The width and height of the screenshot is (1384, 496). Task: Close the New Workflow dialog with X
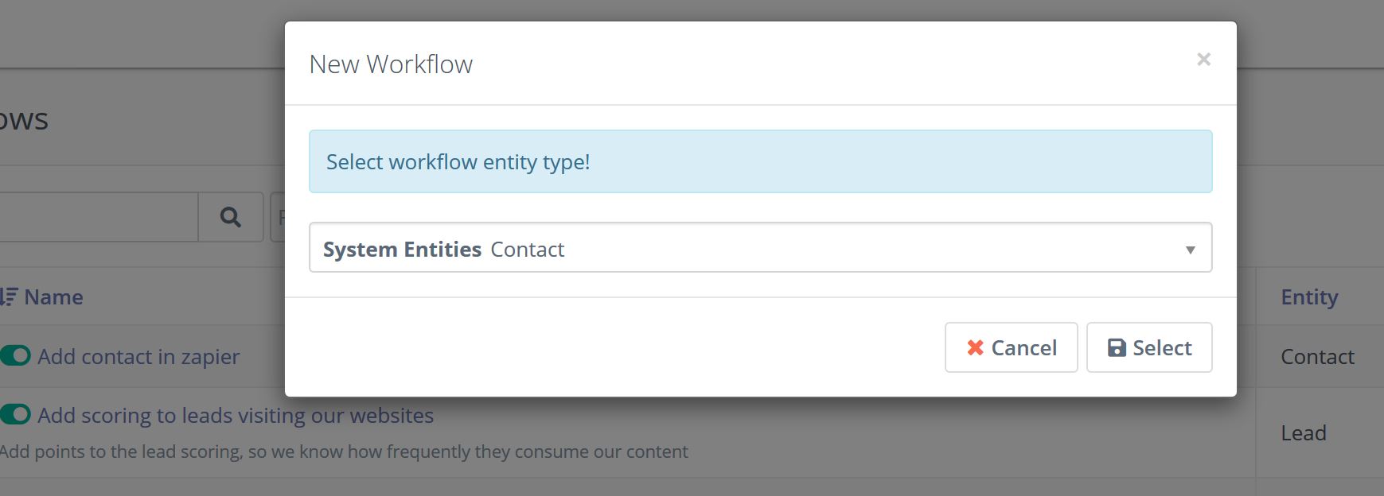coord(1203,60)
